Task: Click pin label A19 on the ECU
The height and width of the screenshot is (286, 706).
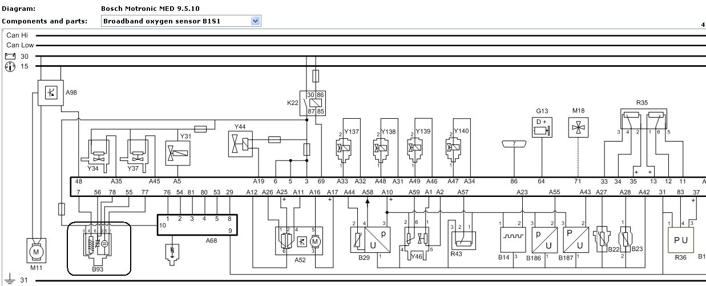Action: (258, 182)
